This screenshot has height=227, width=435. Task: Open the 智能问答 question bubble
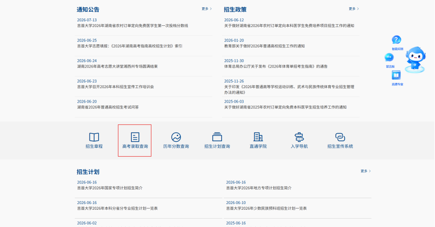click(x=396, y=40)
